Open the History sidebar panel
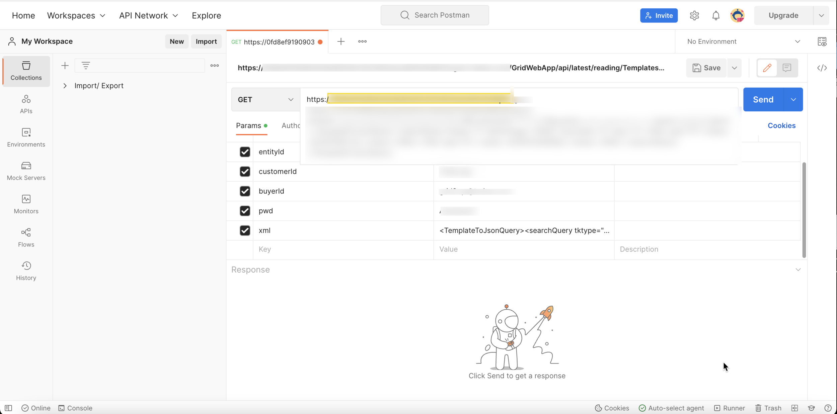Viewport: 837px width, 414px height. click(x=26, y=271)
